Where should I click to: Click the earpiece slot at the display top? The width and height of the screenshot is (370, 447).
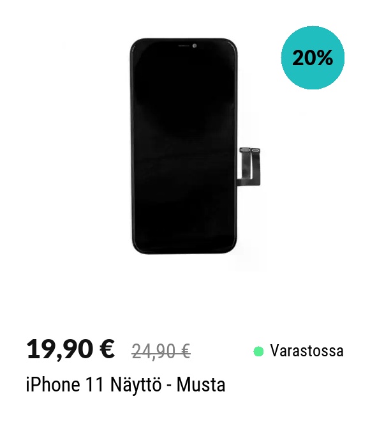184,45
